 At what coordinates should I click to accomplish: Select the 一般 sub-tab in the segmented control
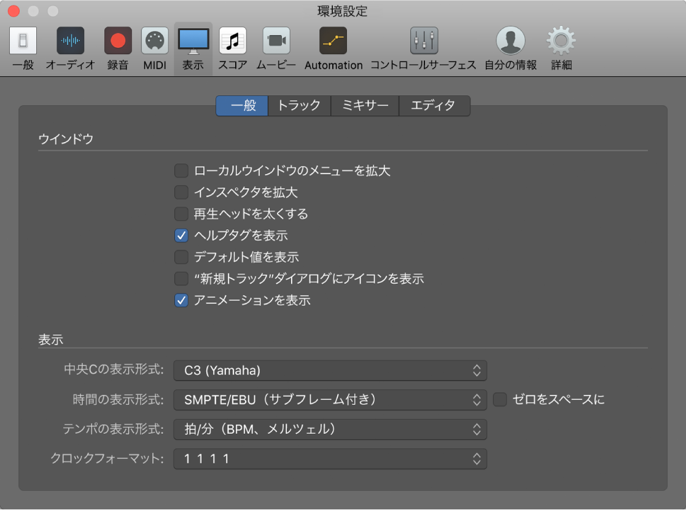coord(242,106)
